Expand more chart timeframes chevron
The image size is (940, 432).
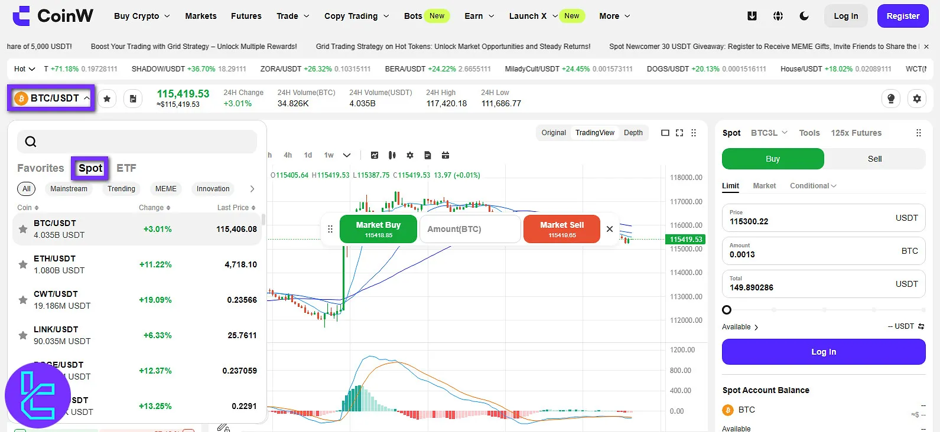click(x=347, y=155)
